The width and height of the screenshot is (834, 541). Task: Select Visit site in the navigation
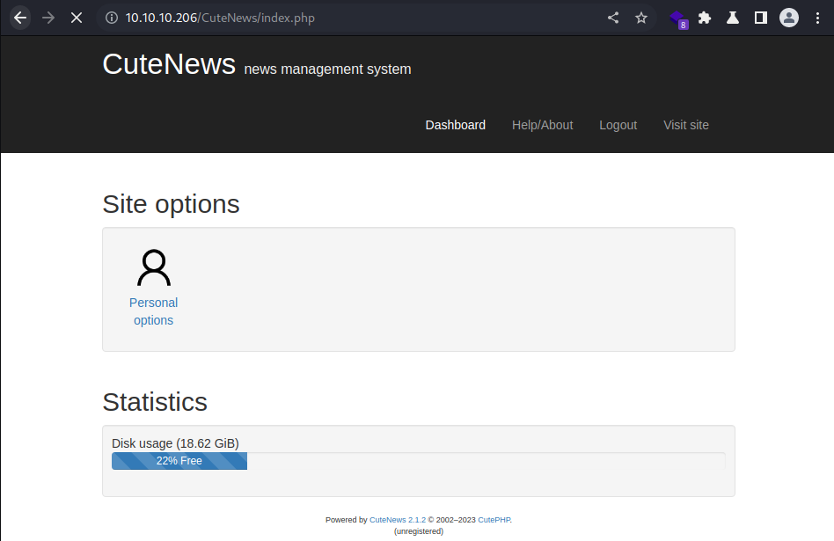coord(686,125)
